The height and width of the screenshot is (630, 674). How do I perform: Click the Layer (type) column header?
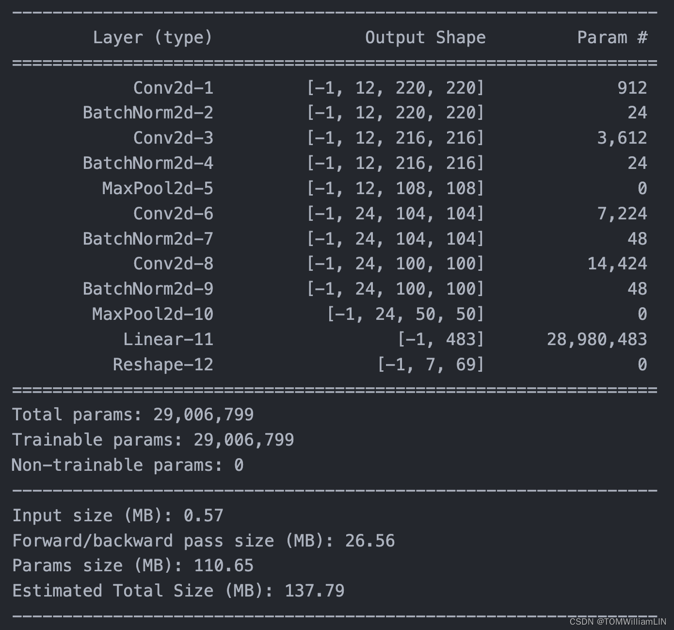click(x=154, y=37)
